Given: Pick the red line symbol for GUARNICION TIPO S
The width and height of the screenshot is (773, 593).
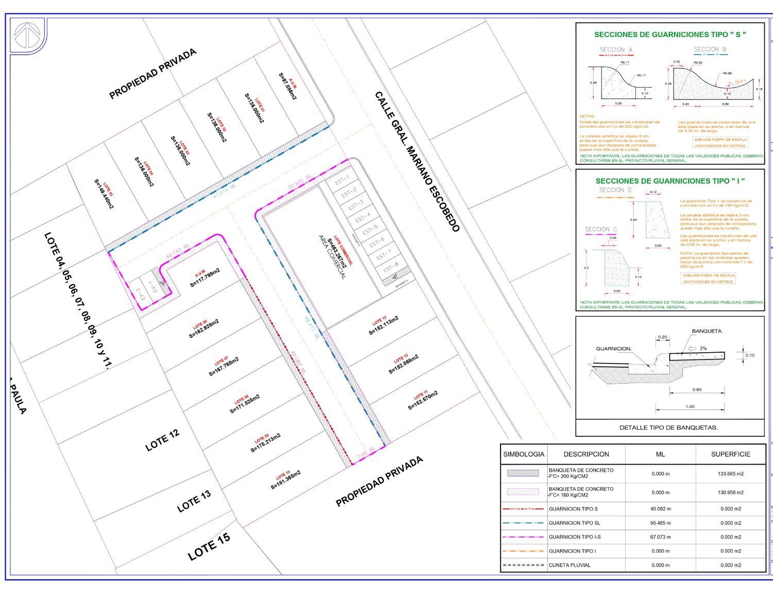Looking at the screenshot, I should click(x=523, y=509).
